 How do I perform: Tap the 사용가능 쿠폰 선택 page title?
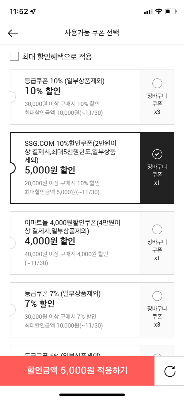92,33
